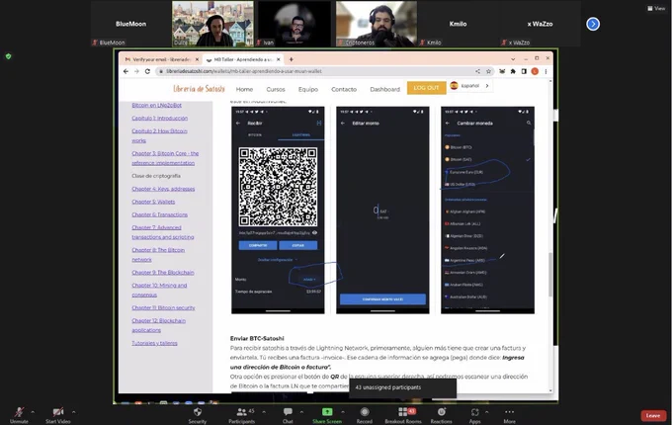This screenshot has height=425, width=672.
Task: Open Chapter 4: Keys, addresses link
Action: click(163, 189)
